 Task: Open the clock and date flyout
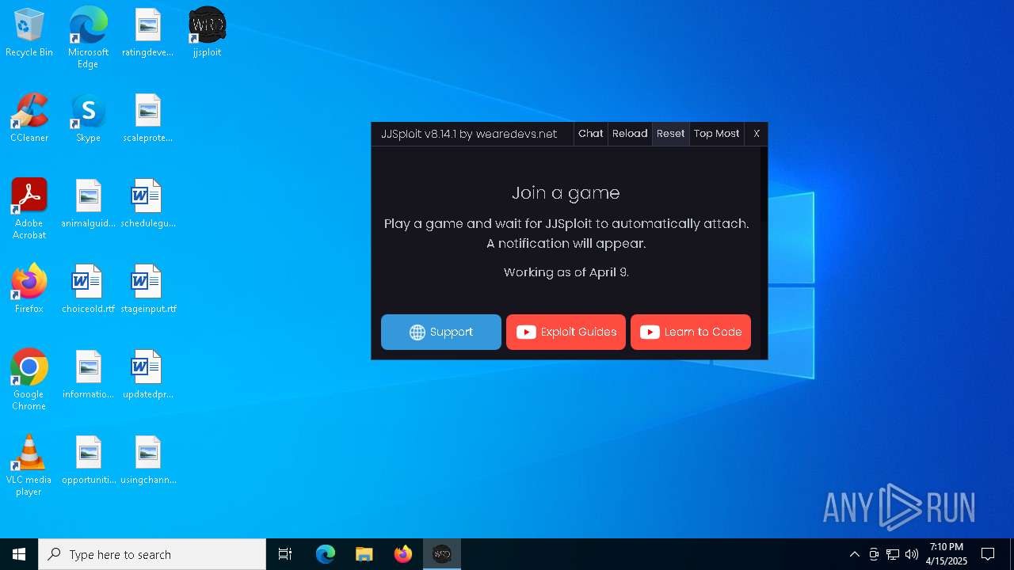(x=947, y=554)
